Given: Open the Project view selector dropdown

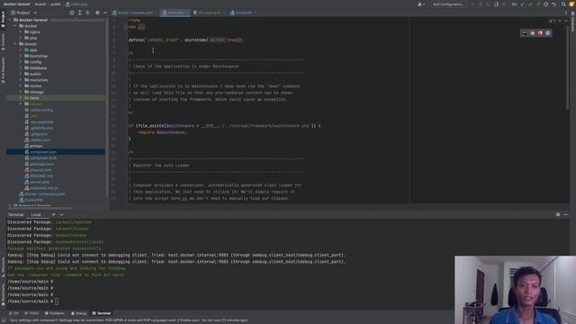Looking at the screenshot, I should click(23, 13).
